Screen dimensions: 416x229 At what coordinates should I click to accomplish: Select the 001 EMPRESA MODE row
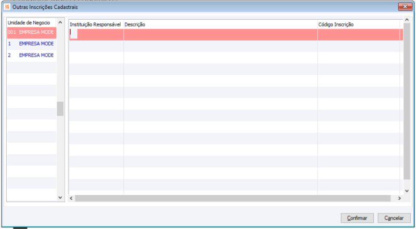(x=32, y=32)
